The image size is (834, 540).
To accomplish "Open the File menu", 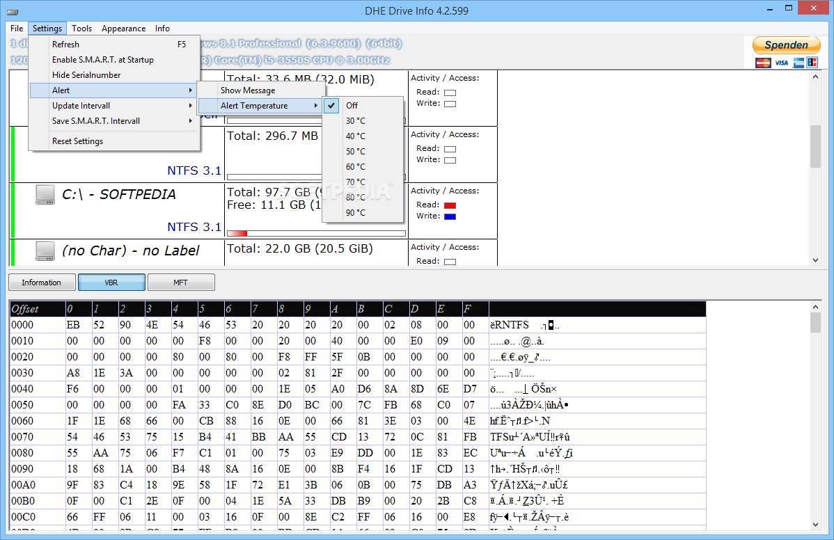I will (x=17, y=29).
